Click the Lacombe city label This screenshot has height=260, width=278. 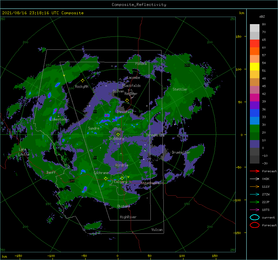pyautogui.click(x=133, y=78)
